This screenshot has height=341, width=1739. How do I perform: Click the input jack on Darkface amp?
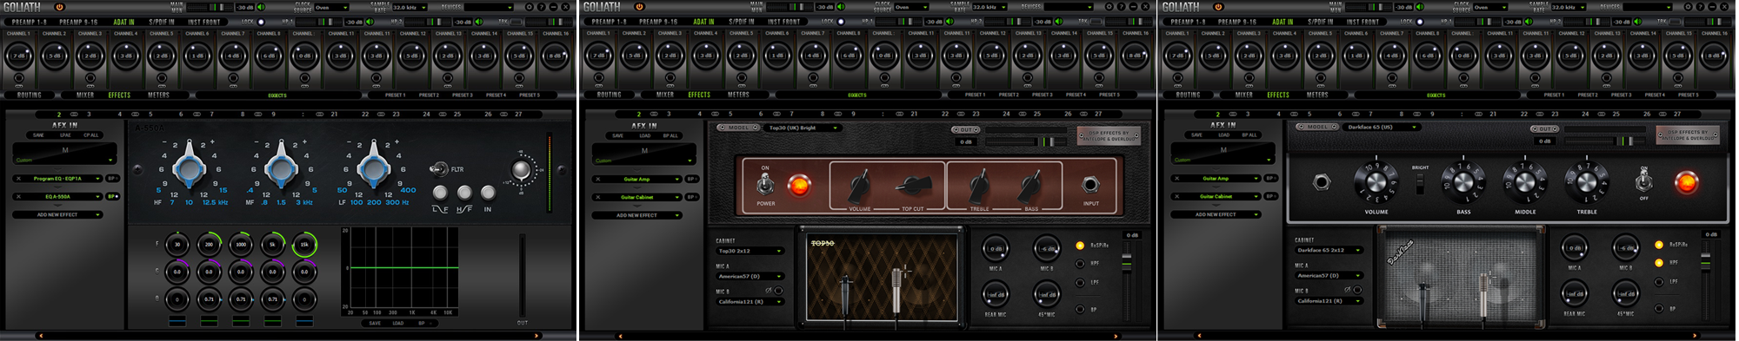tap(1322, 182)
